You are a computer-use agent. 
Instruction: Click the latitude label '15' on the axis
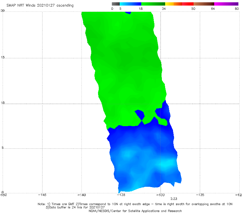click(3, 57)
